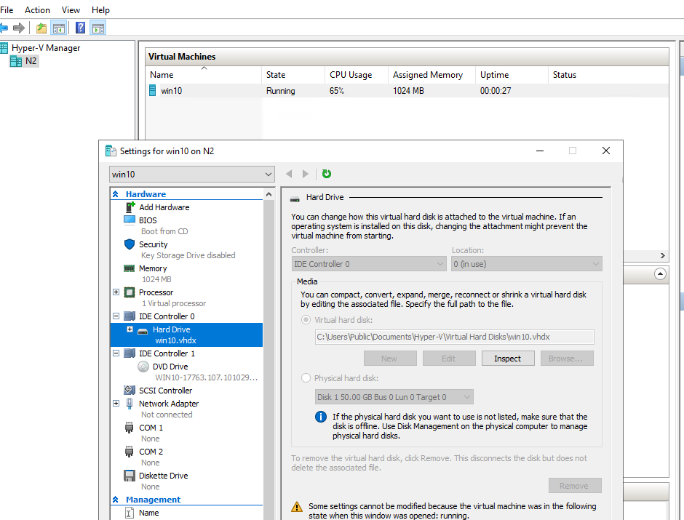Image resolution: width=684 pixels, height=520 pixels.
Task: Select the Virtual hard disk radio button
Action: (306, 320)
